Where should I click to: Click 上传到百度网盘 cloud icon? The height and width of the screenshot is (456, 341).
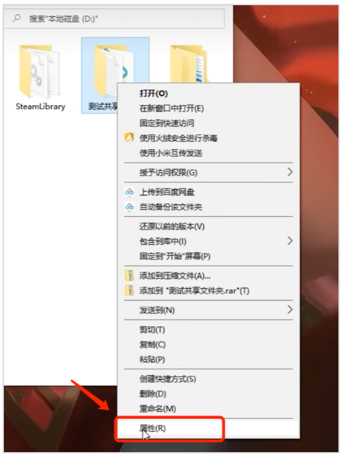pos(130,192)
